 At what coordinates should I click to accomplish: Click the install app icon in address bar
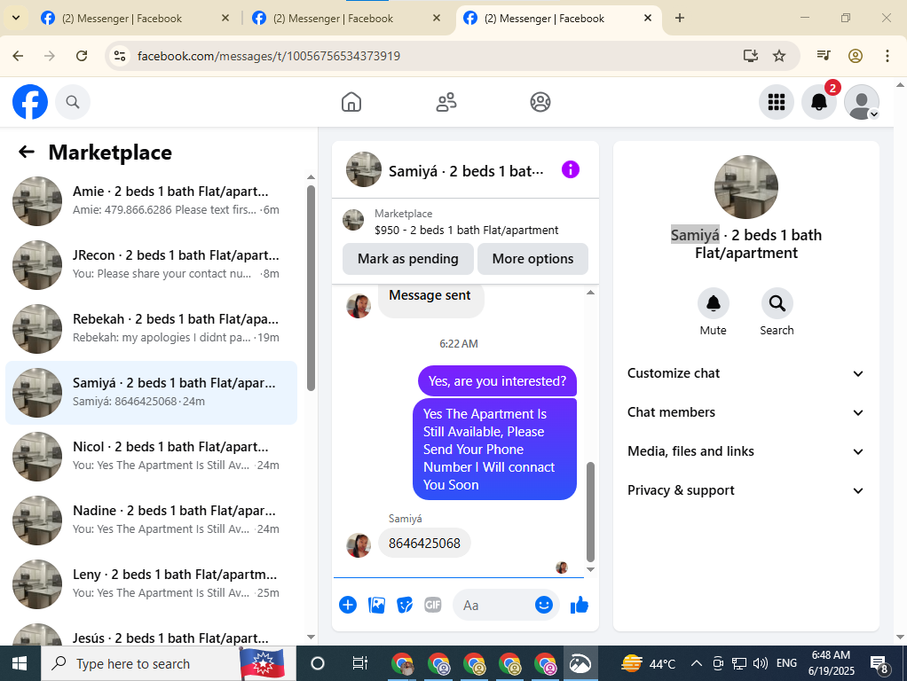click(x=750, y=56)
